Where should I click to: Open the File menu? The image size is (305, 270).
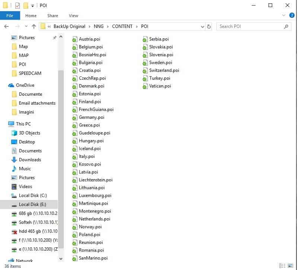click(x=10, y=16)
